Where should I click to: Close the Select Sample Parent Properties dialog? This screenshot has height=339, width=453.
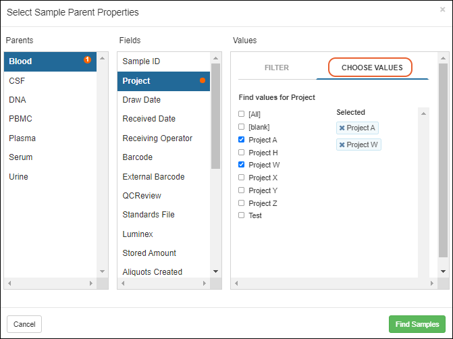(x=442, y=10)
